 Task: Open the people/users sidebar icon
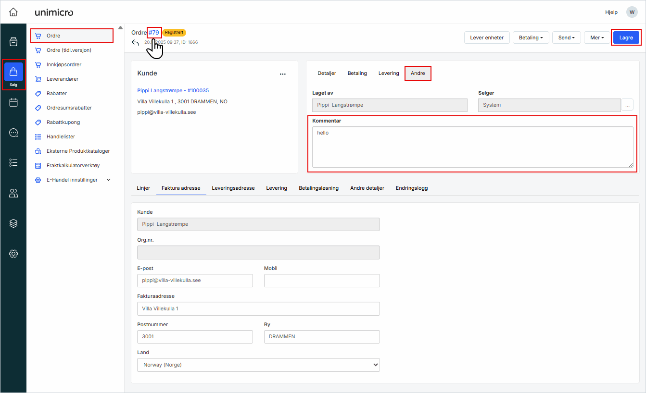tap(13, 193)
